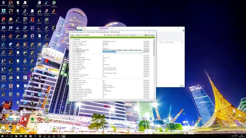
Task: Collapse the 3 - Antialiasing section
Action: point(75,79)
